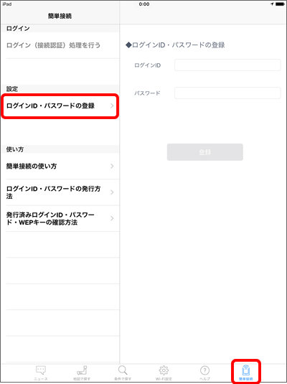This screenshot has width=287, height=384.
Task: Open the 地図で探す map search icon
Action: pos(82,370)
